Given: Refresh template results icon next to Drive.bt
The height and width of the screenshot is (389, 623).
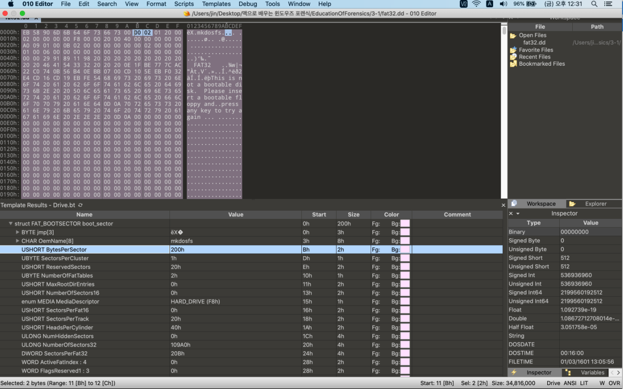Looking at the screenshot, I should click(80, 205).
